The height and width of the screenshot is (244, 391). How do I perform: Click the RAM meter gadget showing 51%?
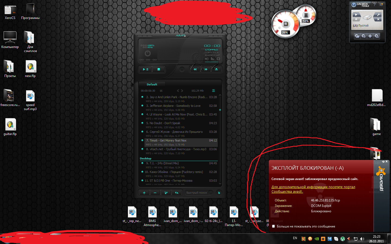[x=306, y=15]
